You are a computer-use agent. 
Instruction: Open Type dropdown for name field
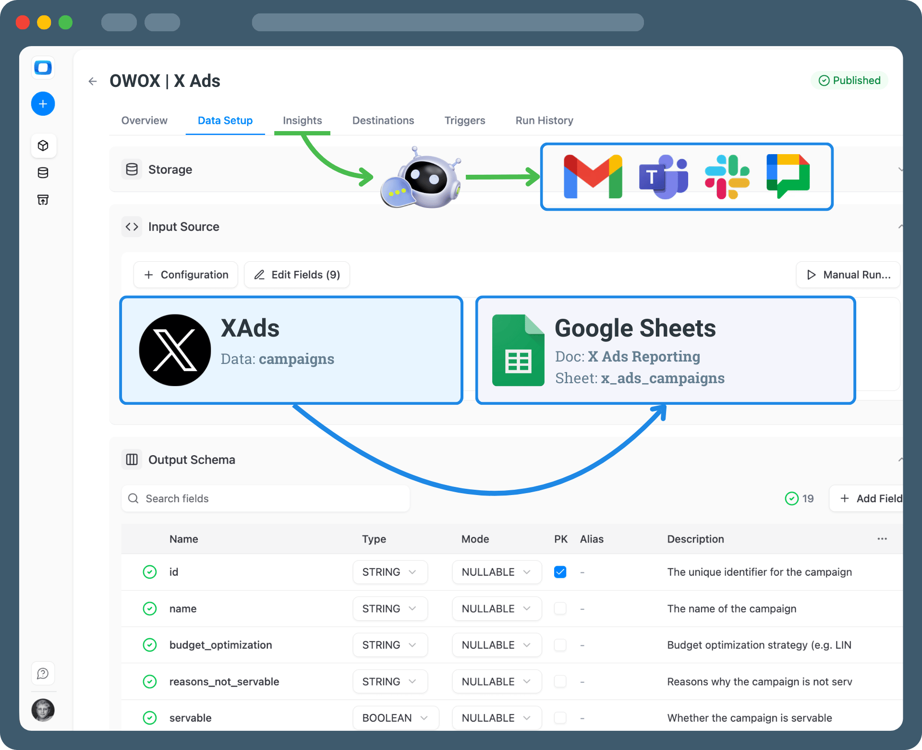[389, 608]
